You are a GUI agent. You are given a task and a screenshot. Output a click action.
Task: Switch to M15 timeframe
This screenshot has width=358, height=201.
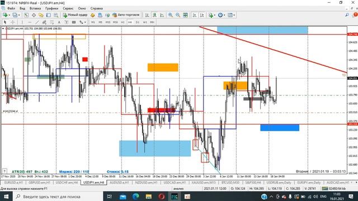pos(108,22)
